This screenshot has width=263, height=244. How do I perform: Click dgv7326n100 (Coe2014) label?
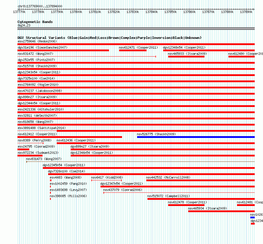(x=66, y=171)
